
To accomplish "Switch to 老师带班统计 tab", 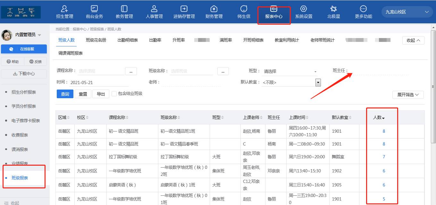I will (x=323, y=40).
